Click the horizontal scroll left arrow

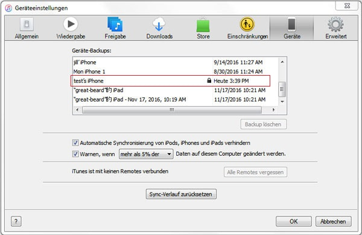(77, 109)
